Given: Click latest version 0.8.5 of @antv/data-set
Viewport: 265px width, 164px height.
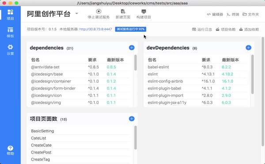Looking at the screenshot, I should click(x=111, y=67).
